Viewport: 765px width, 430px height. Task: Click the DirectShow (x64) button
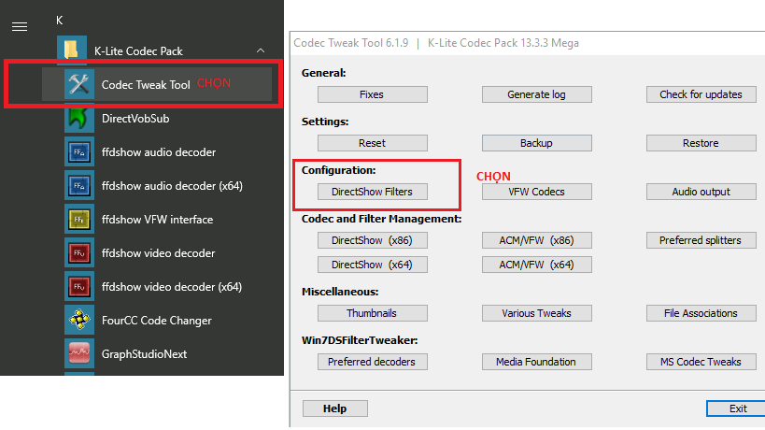(373, 265)
